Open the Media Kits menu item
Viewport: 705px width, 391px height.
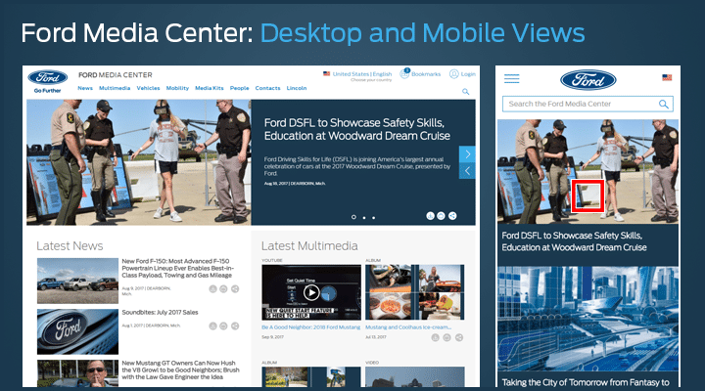tap(210, 88)
